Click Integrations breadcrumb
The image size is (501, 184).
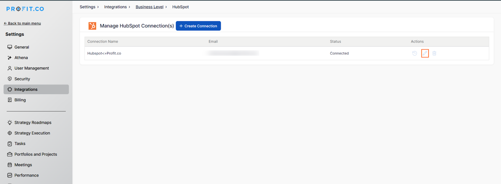116,7
